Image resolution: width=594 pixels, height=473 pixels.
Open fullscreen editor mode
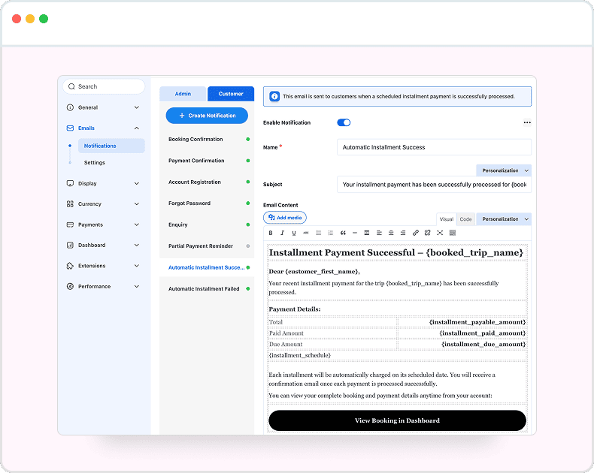[440, 233]
